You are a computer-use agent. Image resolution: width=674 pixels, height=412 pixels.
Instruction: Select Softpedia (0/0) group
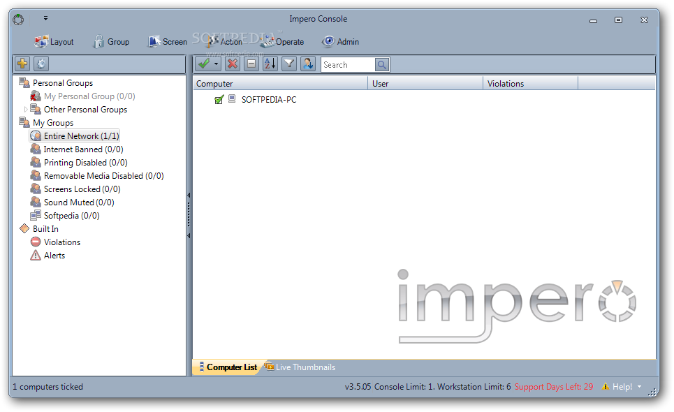click(72, 216)
